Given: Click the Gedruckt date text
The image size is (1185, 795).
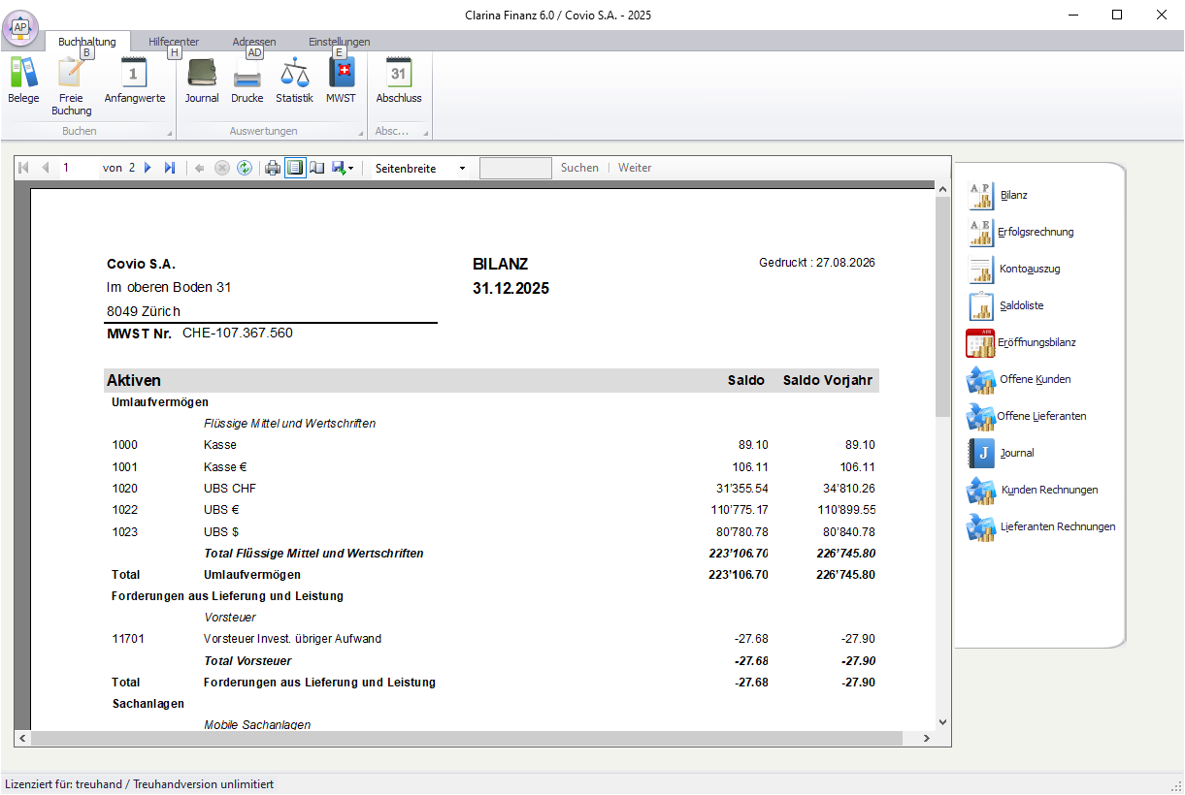Looking at the screenshot, I should point(817,263).
